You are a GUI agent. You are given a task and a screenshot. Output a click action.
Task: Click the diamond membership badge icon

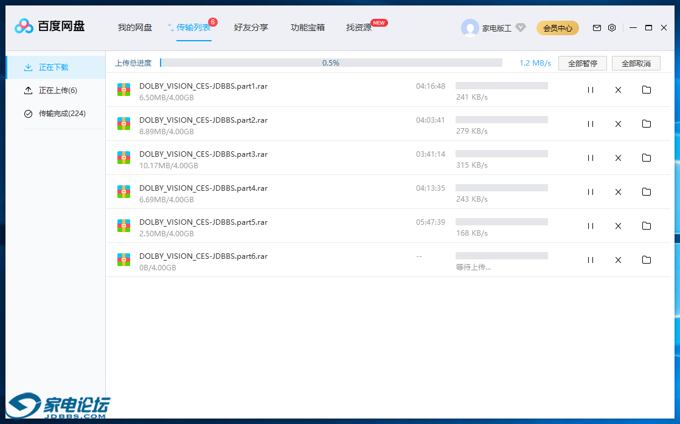tap(520, 28)
